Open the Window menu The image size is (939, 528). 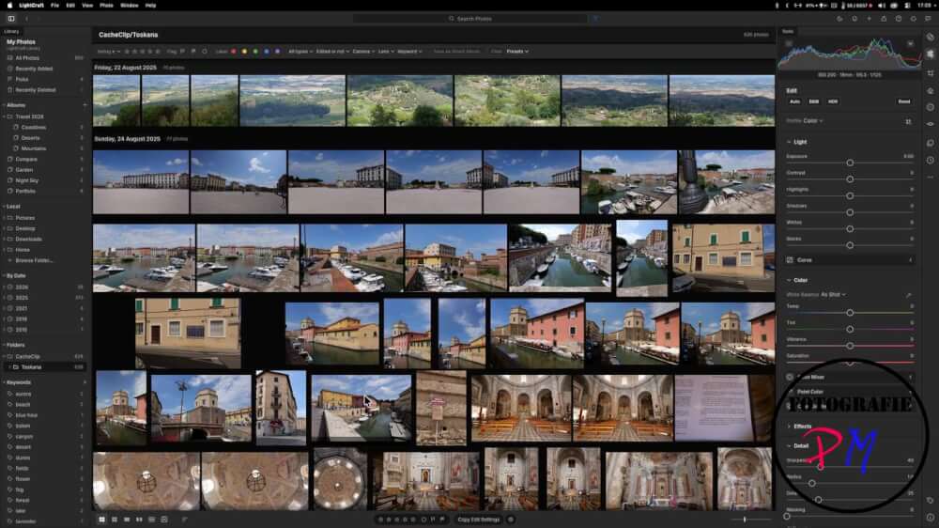point(130,6)
